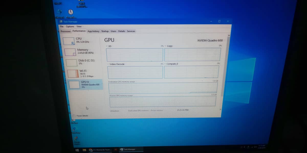307x153 pixels.
Task: Select the Performance tab
Action: coord(79,31)
